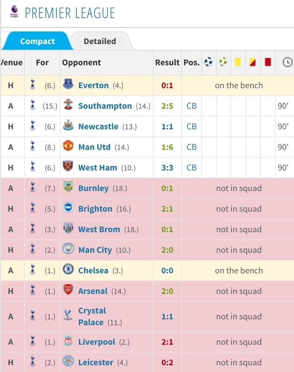Click the Opponent column header
The height and width of the screenshot is (372, 294).
pyautogui.click(x=81, y=63)
